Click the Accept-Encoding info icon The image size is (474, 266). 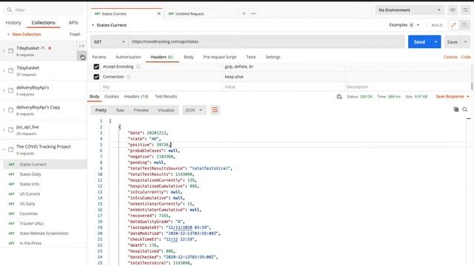tap(138, 66)
